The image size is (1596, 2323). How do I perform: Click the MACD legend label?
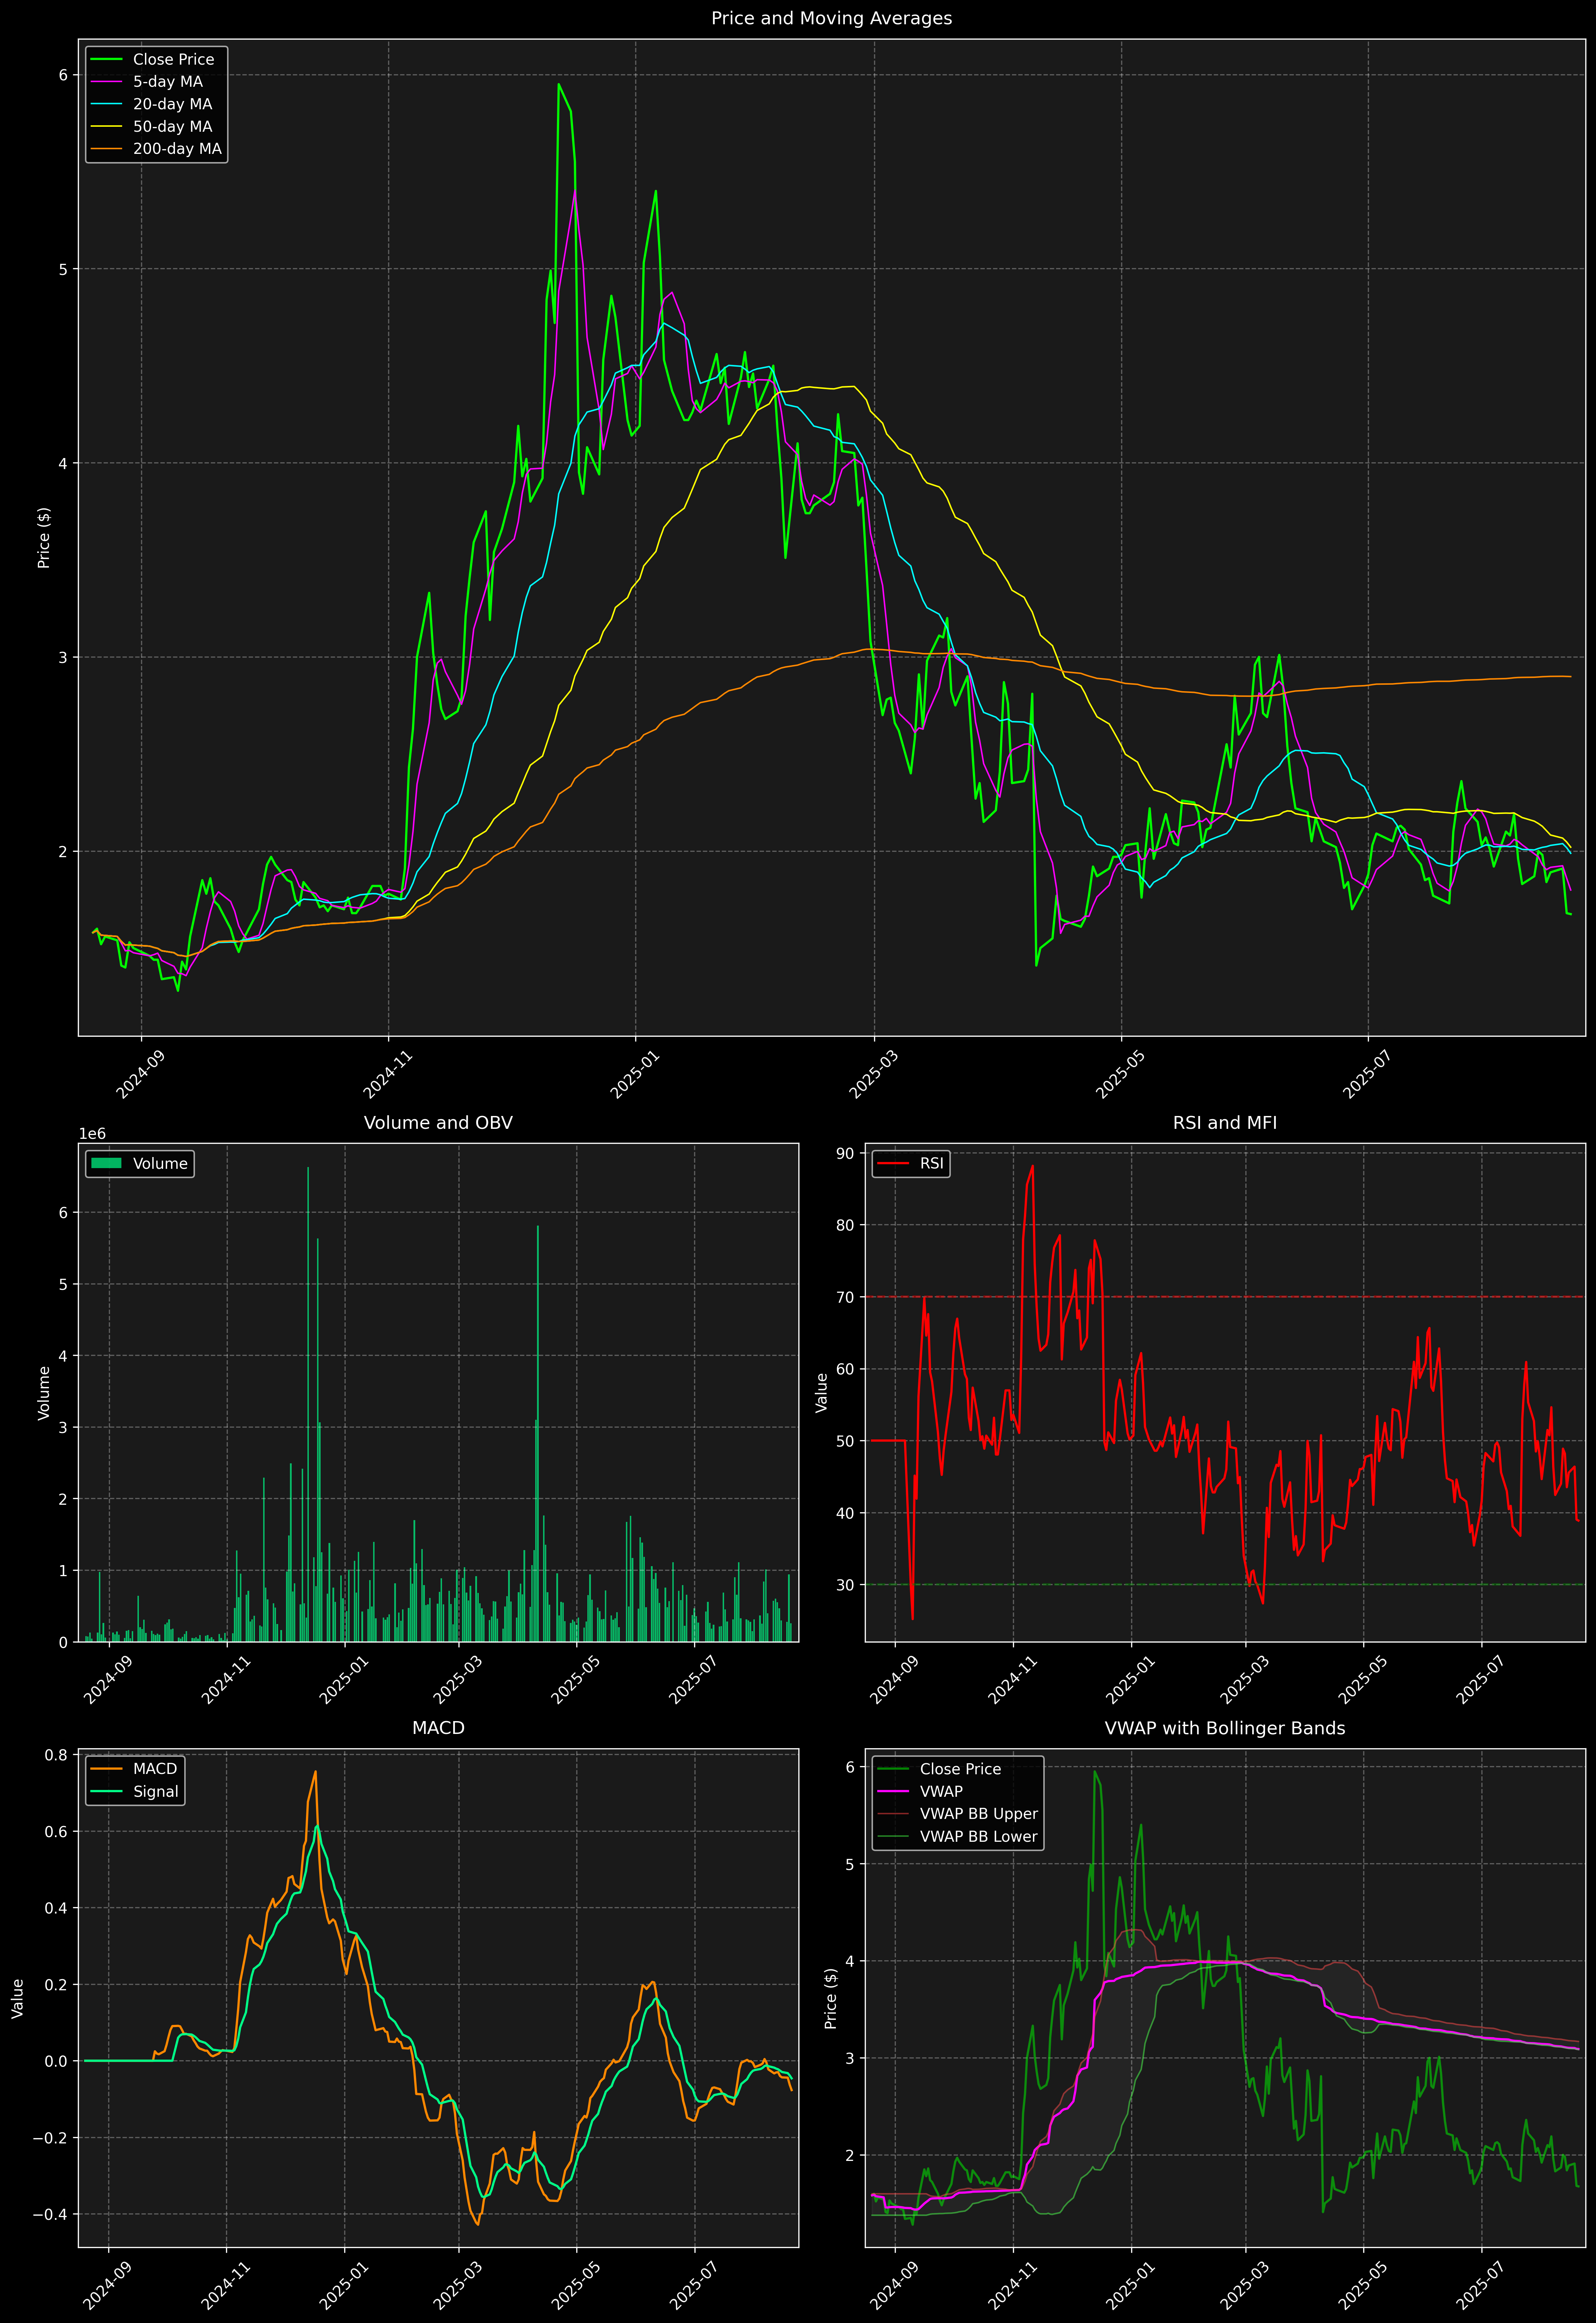point(155,1769)
